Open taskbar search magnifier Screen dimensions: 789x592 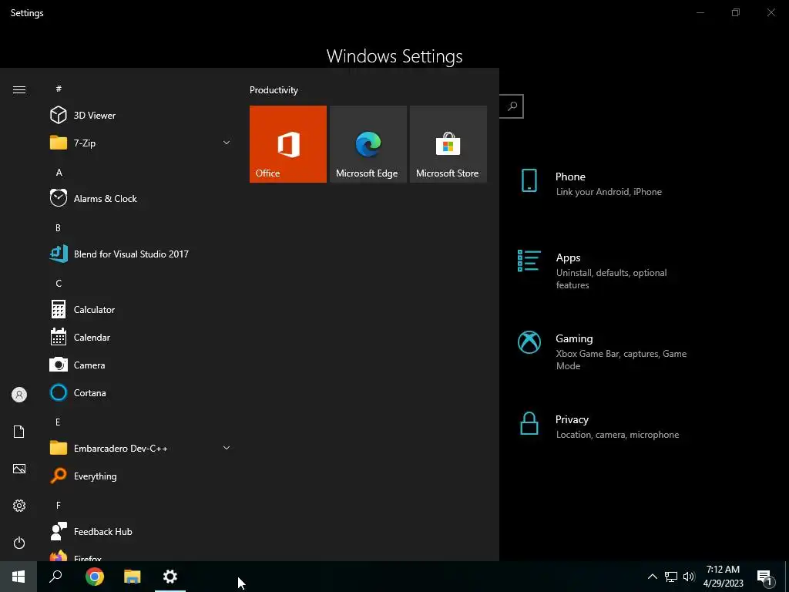click(x=55, y=577)
